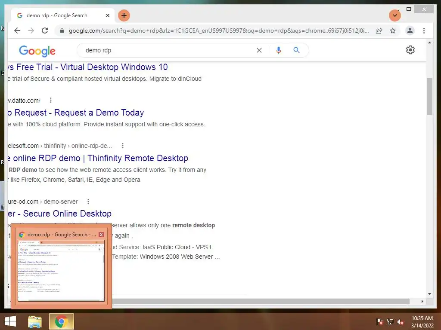Click 'IaaS Public Cloud - VPS L' text
441x330 pixels.
[x=178, y=247]
